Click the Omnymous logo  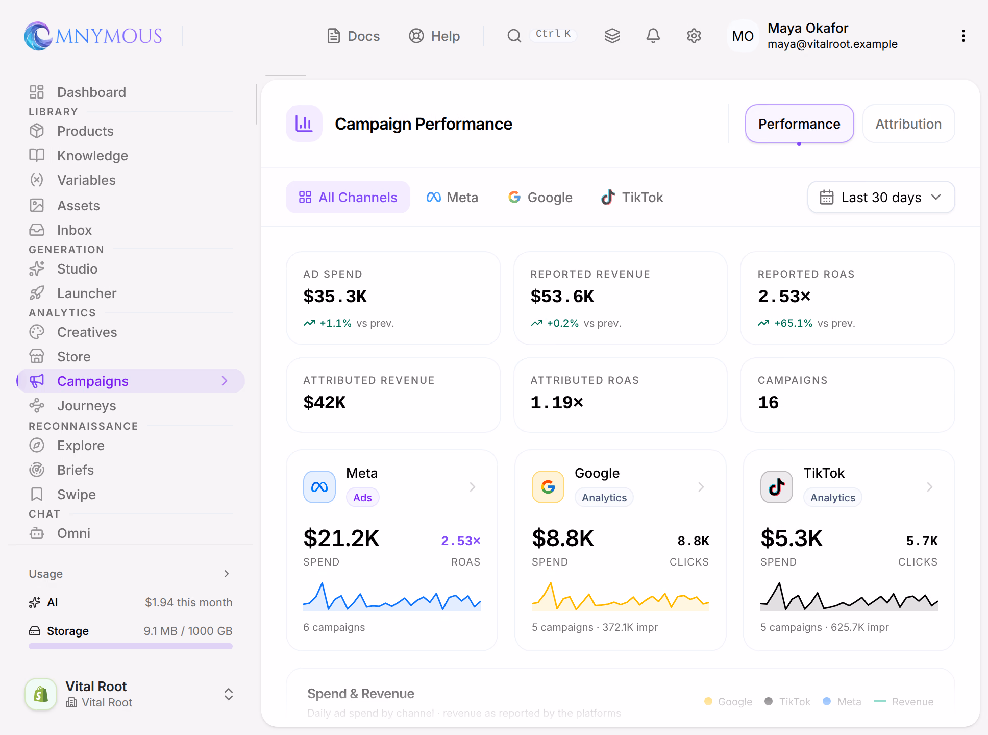(93, 36)
